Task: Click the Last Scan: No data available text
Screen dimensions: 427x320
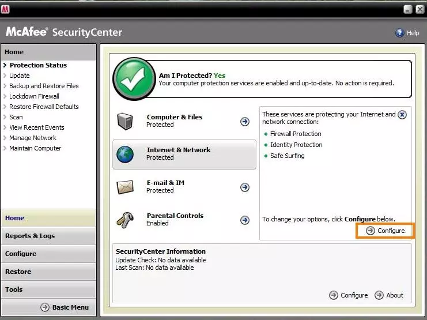Action: coord(154,268)
